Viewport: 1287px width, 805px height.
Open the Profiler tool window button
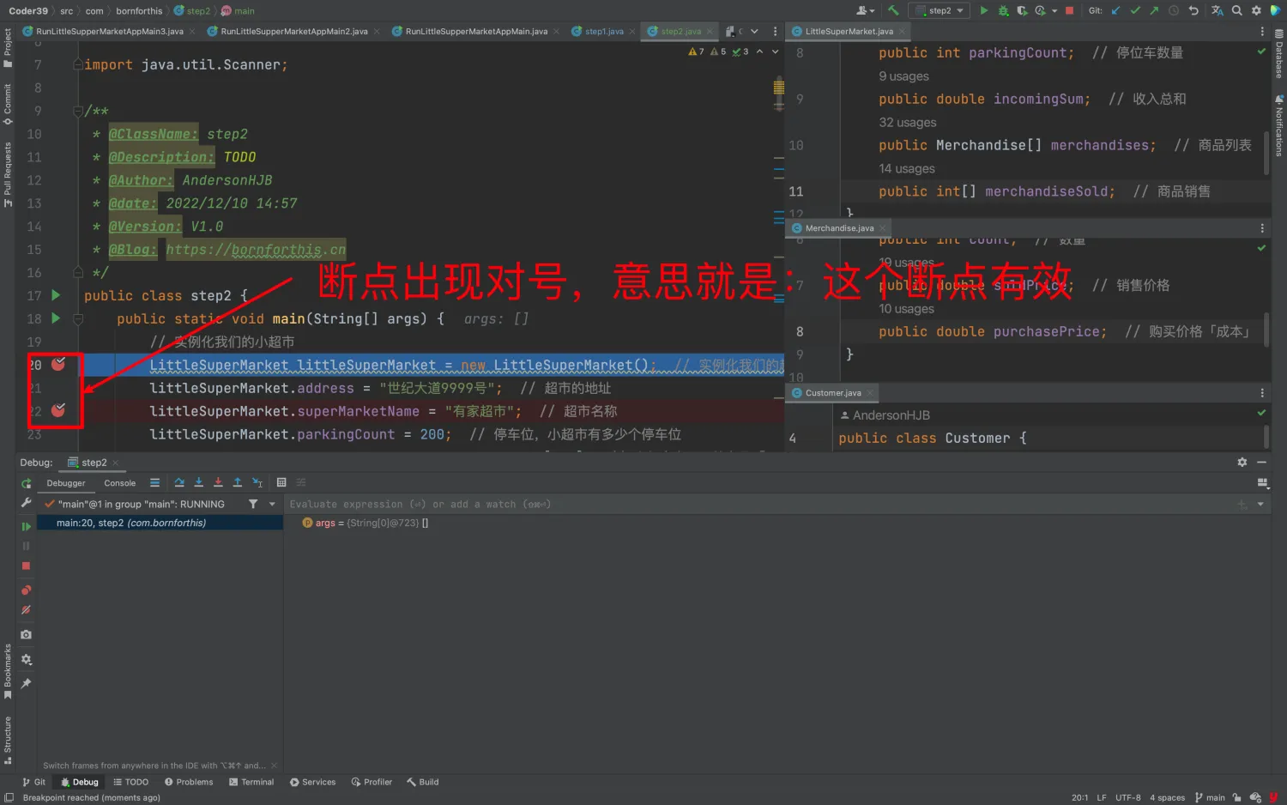(372, 782)
